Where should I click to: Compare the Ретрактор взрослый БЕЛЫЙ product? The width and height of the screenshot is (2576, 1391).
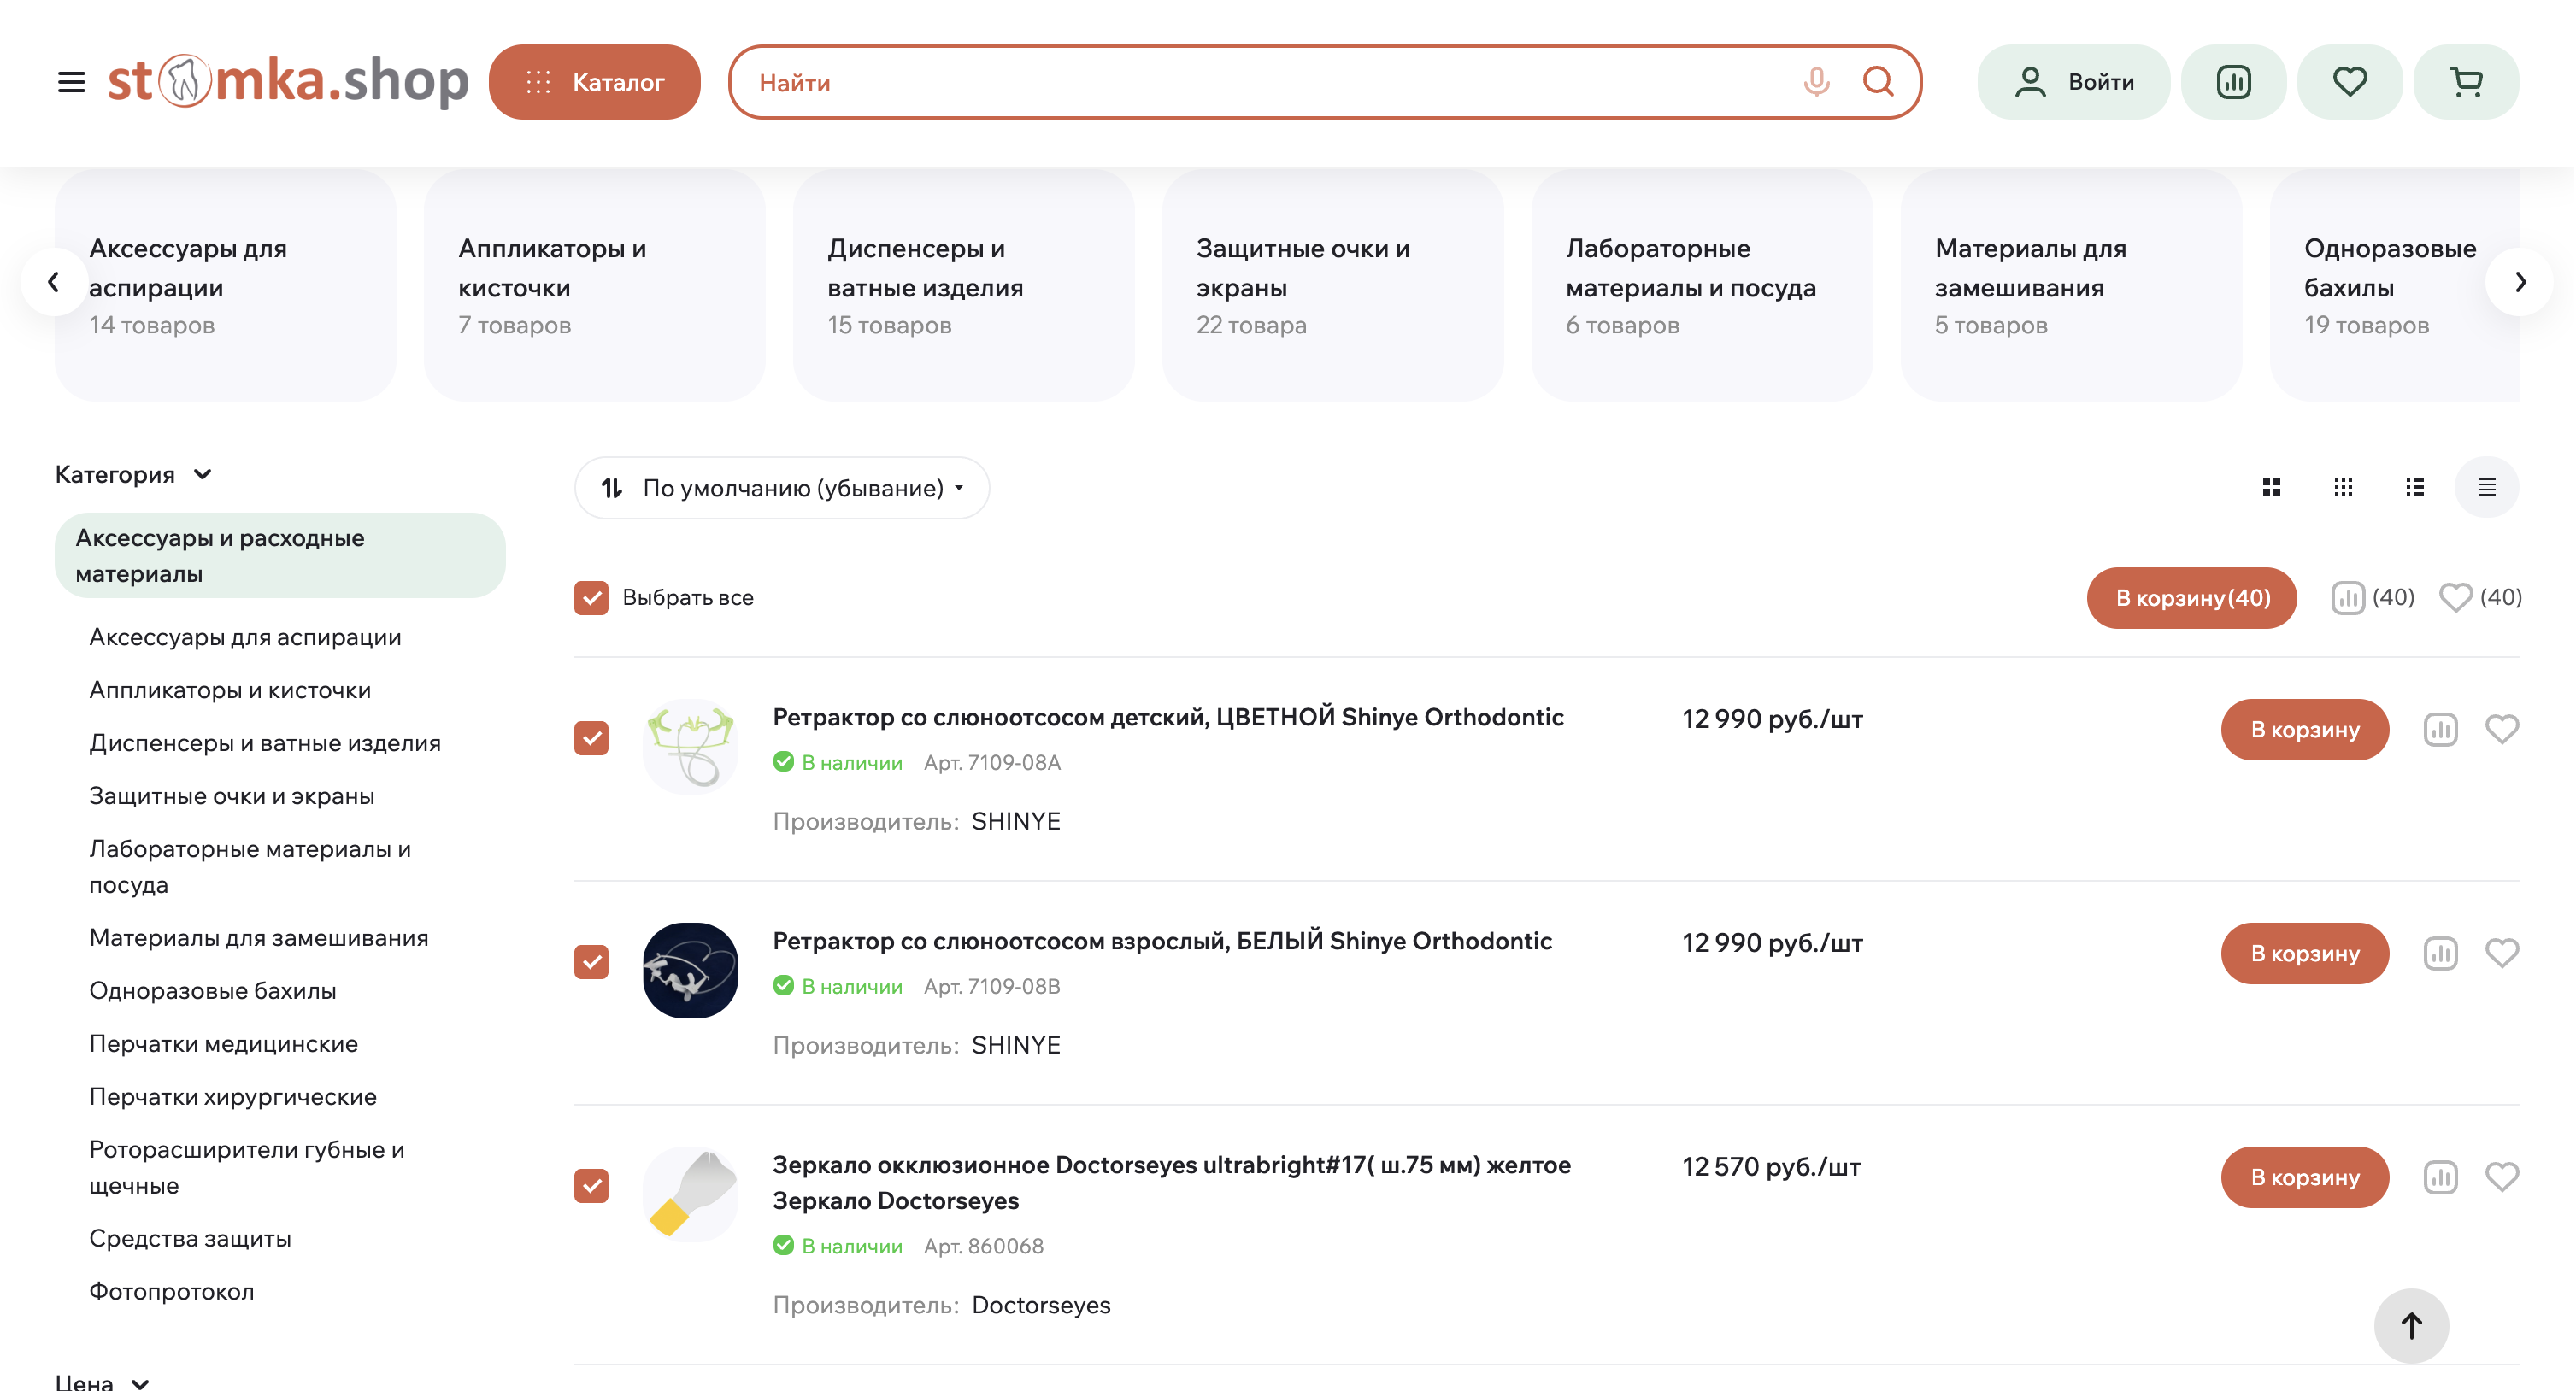pos(2440,954)
